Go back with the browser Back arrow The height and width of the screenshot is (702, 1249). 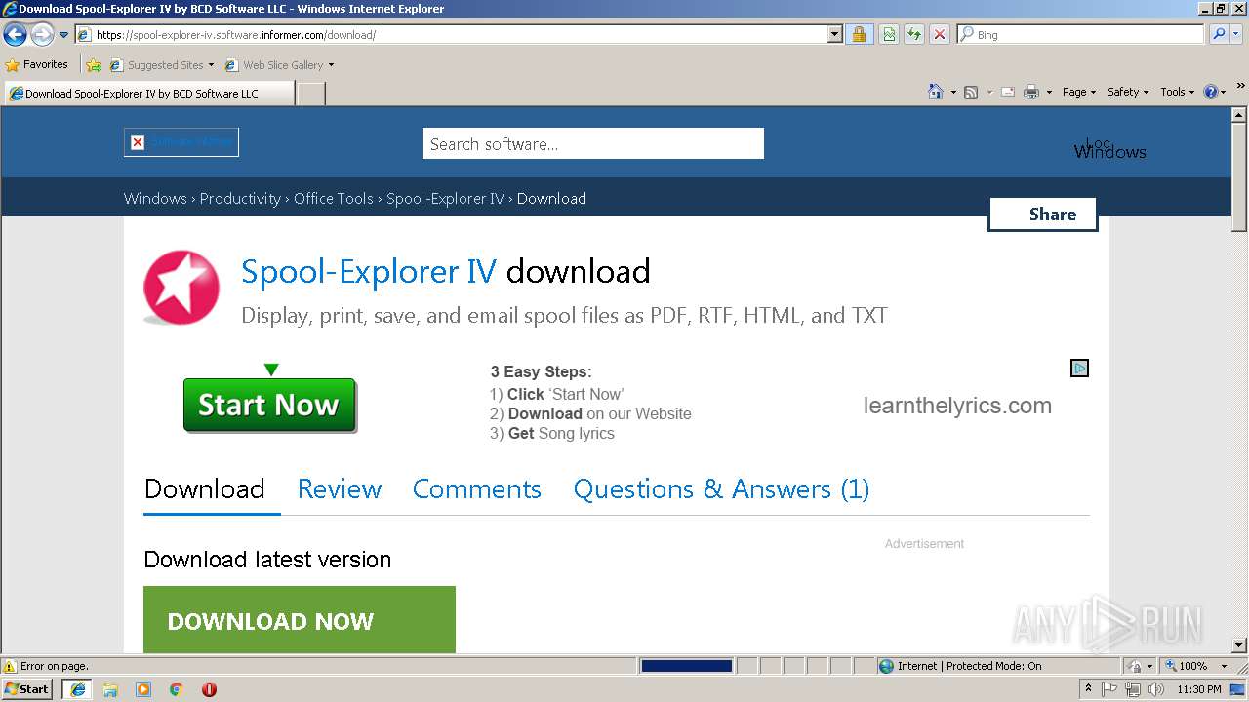[x=15, y=35]
